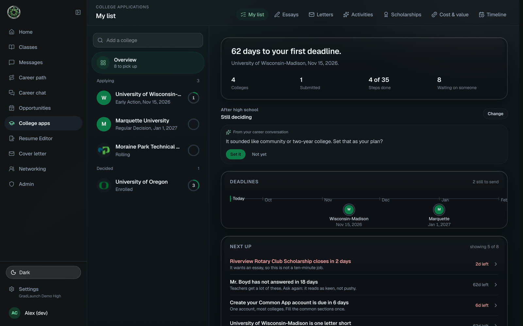523x326 pixels.
Task: Click the Resume Editor document icon
Action: [x=12, y=139]
